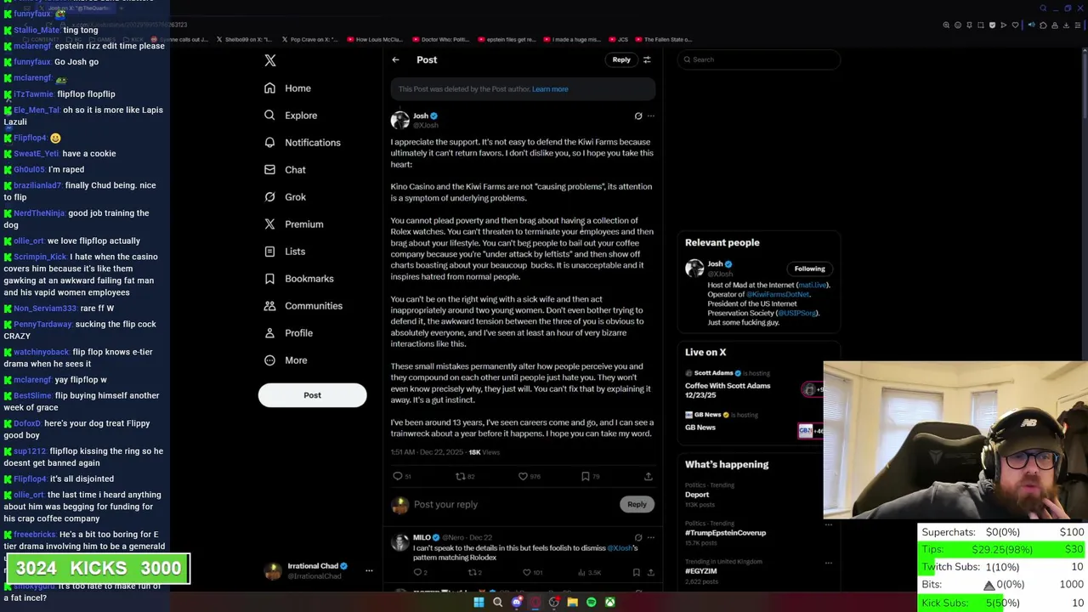Open the Opera browser taskbar icon
Image resolution: width=1088 pixels, height=612 pixels.
[535, 603]
